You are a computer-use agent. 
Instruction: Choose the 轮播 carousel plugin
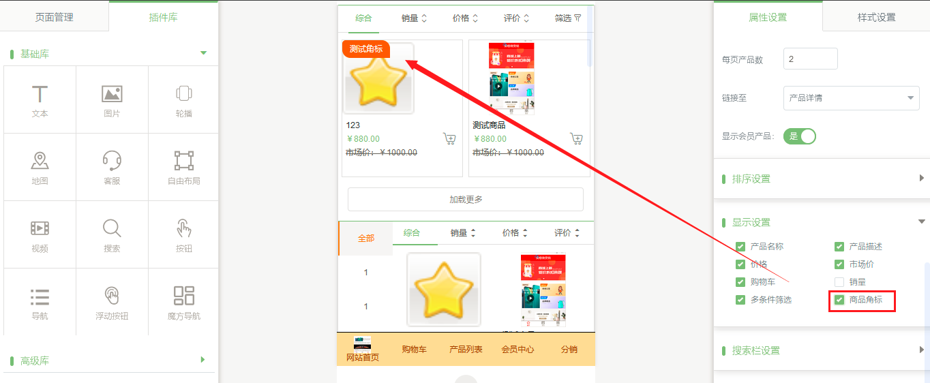pos(183,99)
